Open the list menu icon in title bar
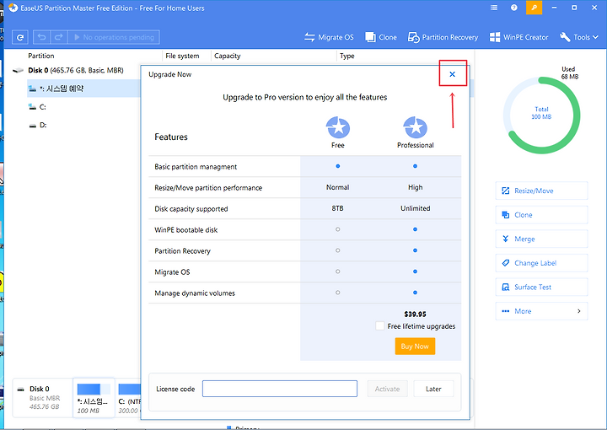The height and width of the screenshot is (430, 607). pos(494,8)
